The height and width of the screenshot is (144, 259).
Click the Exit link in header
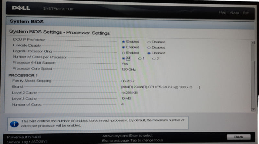coord(246,13)
